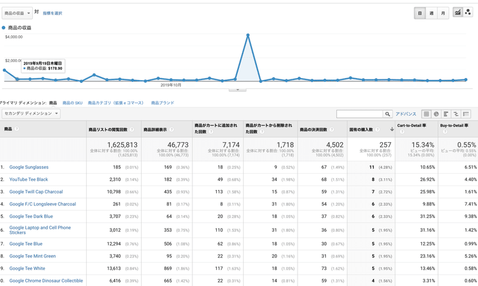Click 指標を選択 link

coord(53,13)
